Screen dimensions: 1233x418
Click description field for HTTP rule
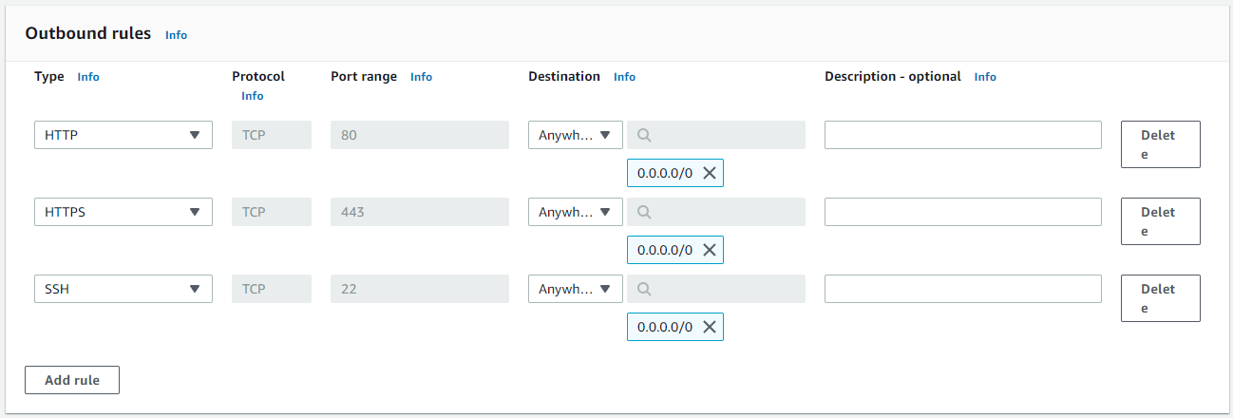962,135
